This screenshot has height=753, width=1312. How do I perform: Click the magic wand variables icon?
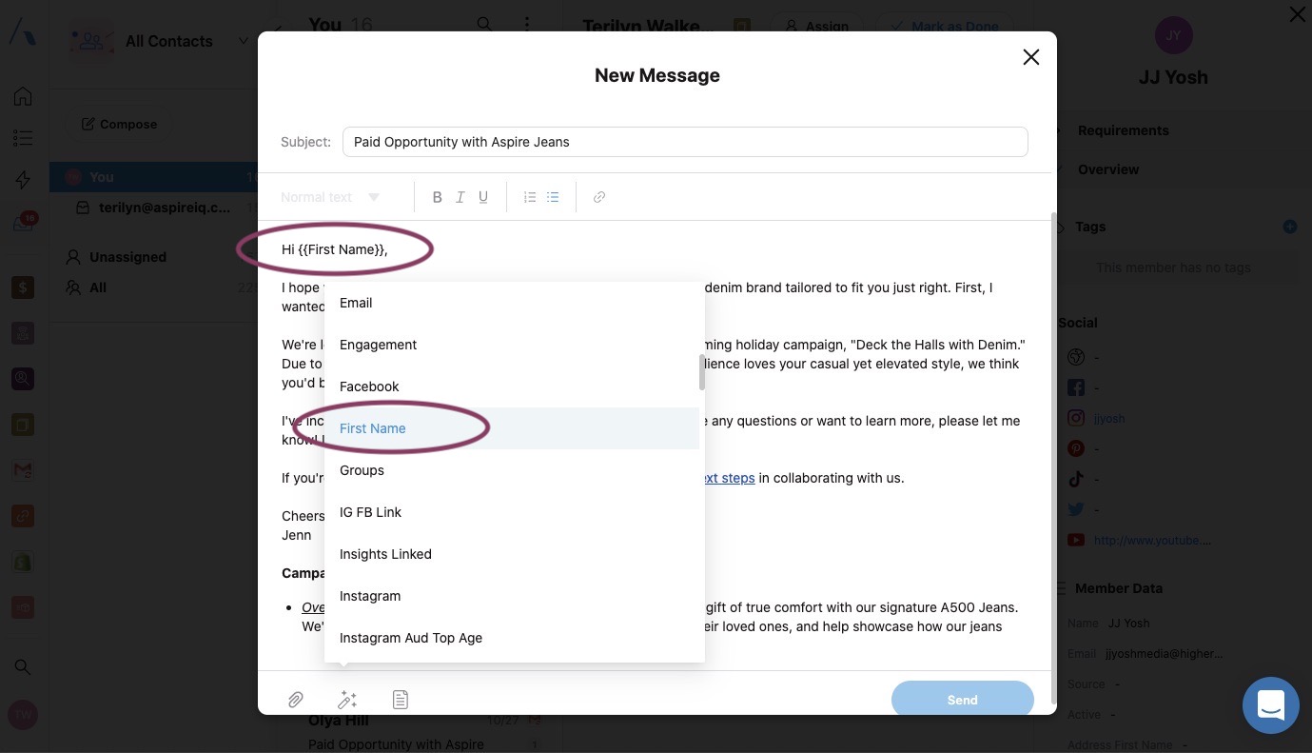(x=347, y=700)
